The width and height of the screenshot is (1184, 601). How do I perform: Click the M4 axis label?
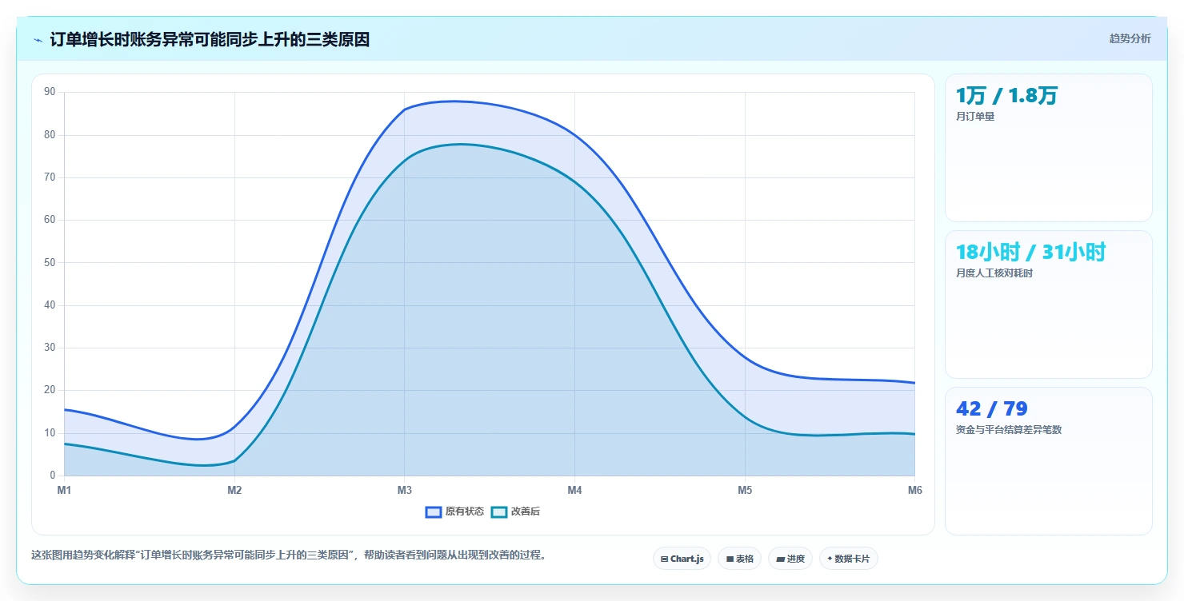pos(574,490)
